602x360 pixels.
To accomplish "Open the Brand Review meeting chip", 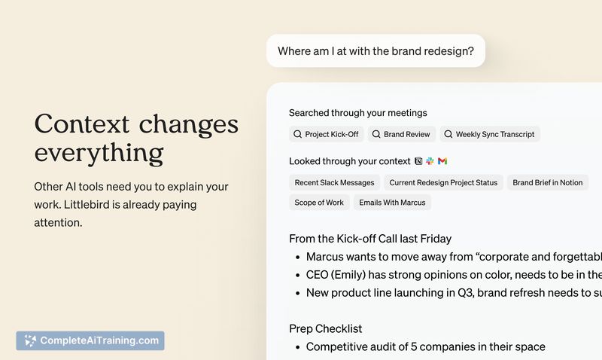I will point(403,134).
